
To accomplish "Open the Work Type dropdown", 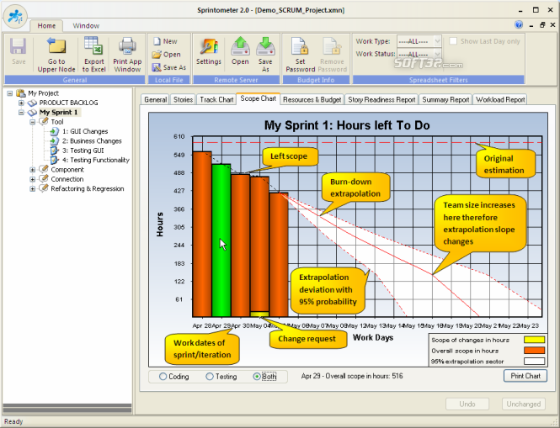I will [438, 41].
